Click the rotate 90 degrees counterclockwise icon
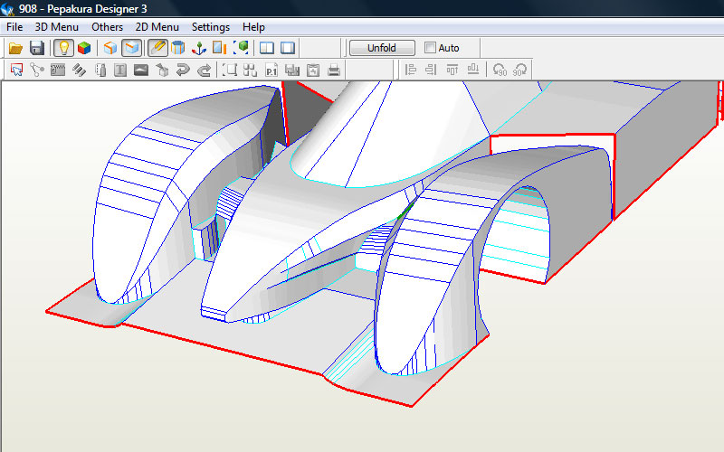 [x=500, y=70]
